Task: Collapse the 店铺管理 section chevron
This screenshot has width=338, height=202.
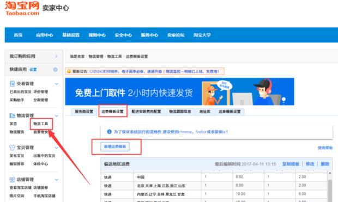Action: 57,180
